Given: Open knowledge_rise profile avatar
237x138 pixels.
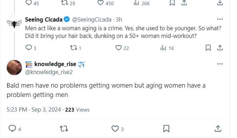Looking at the screenshot, I should pos(14,67).
